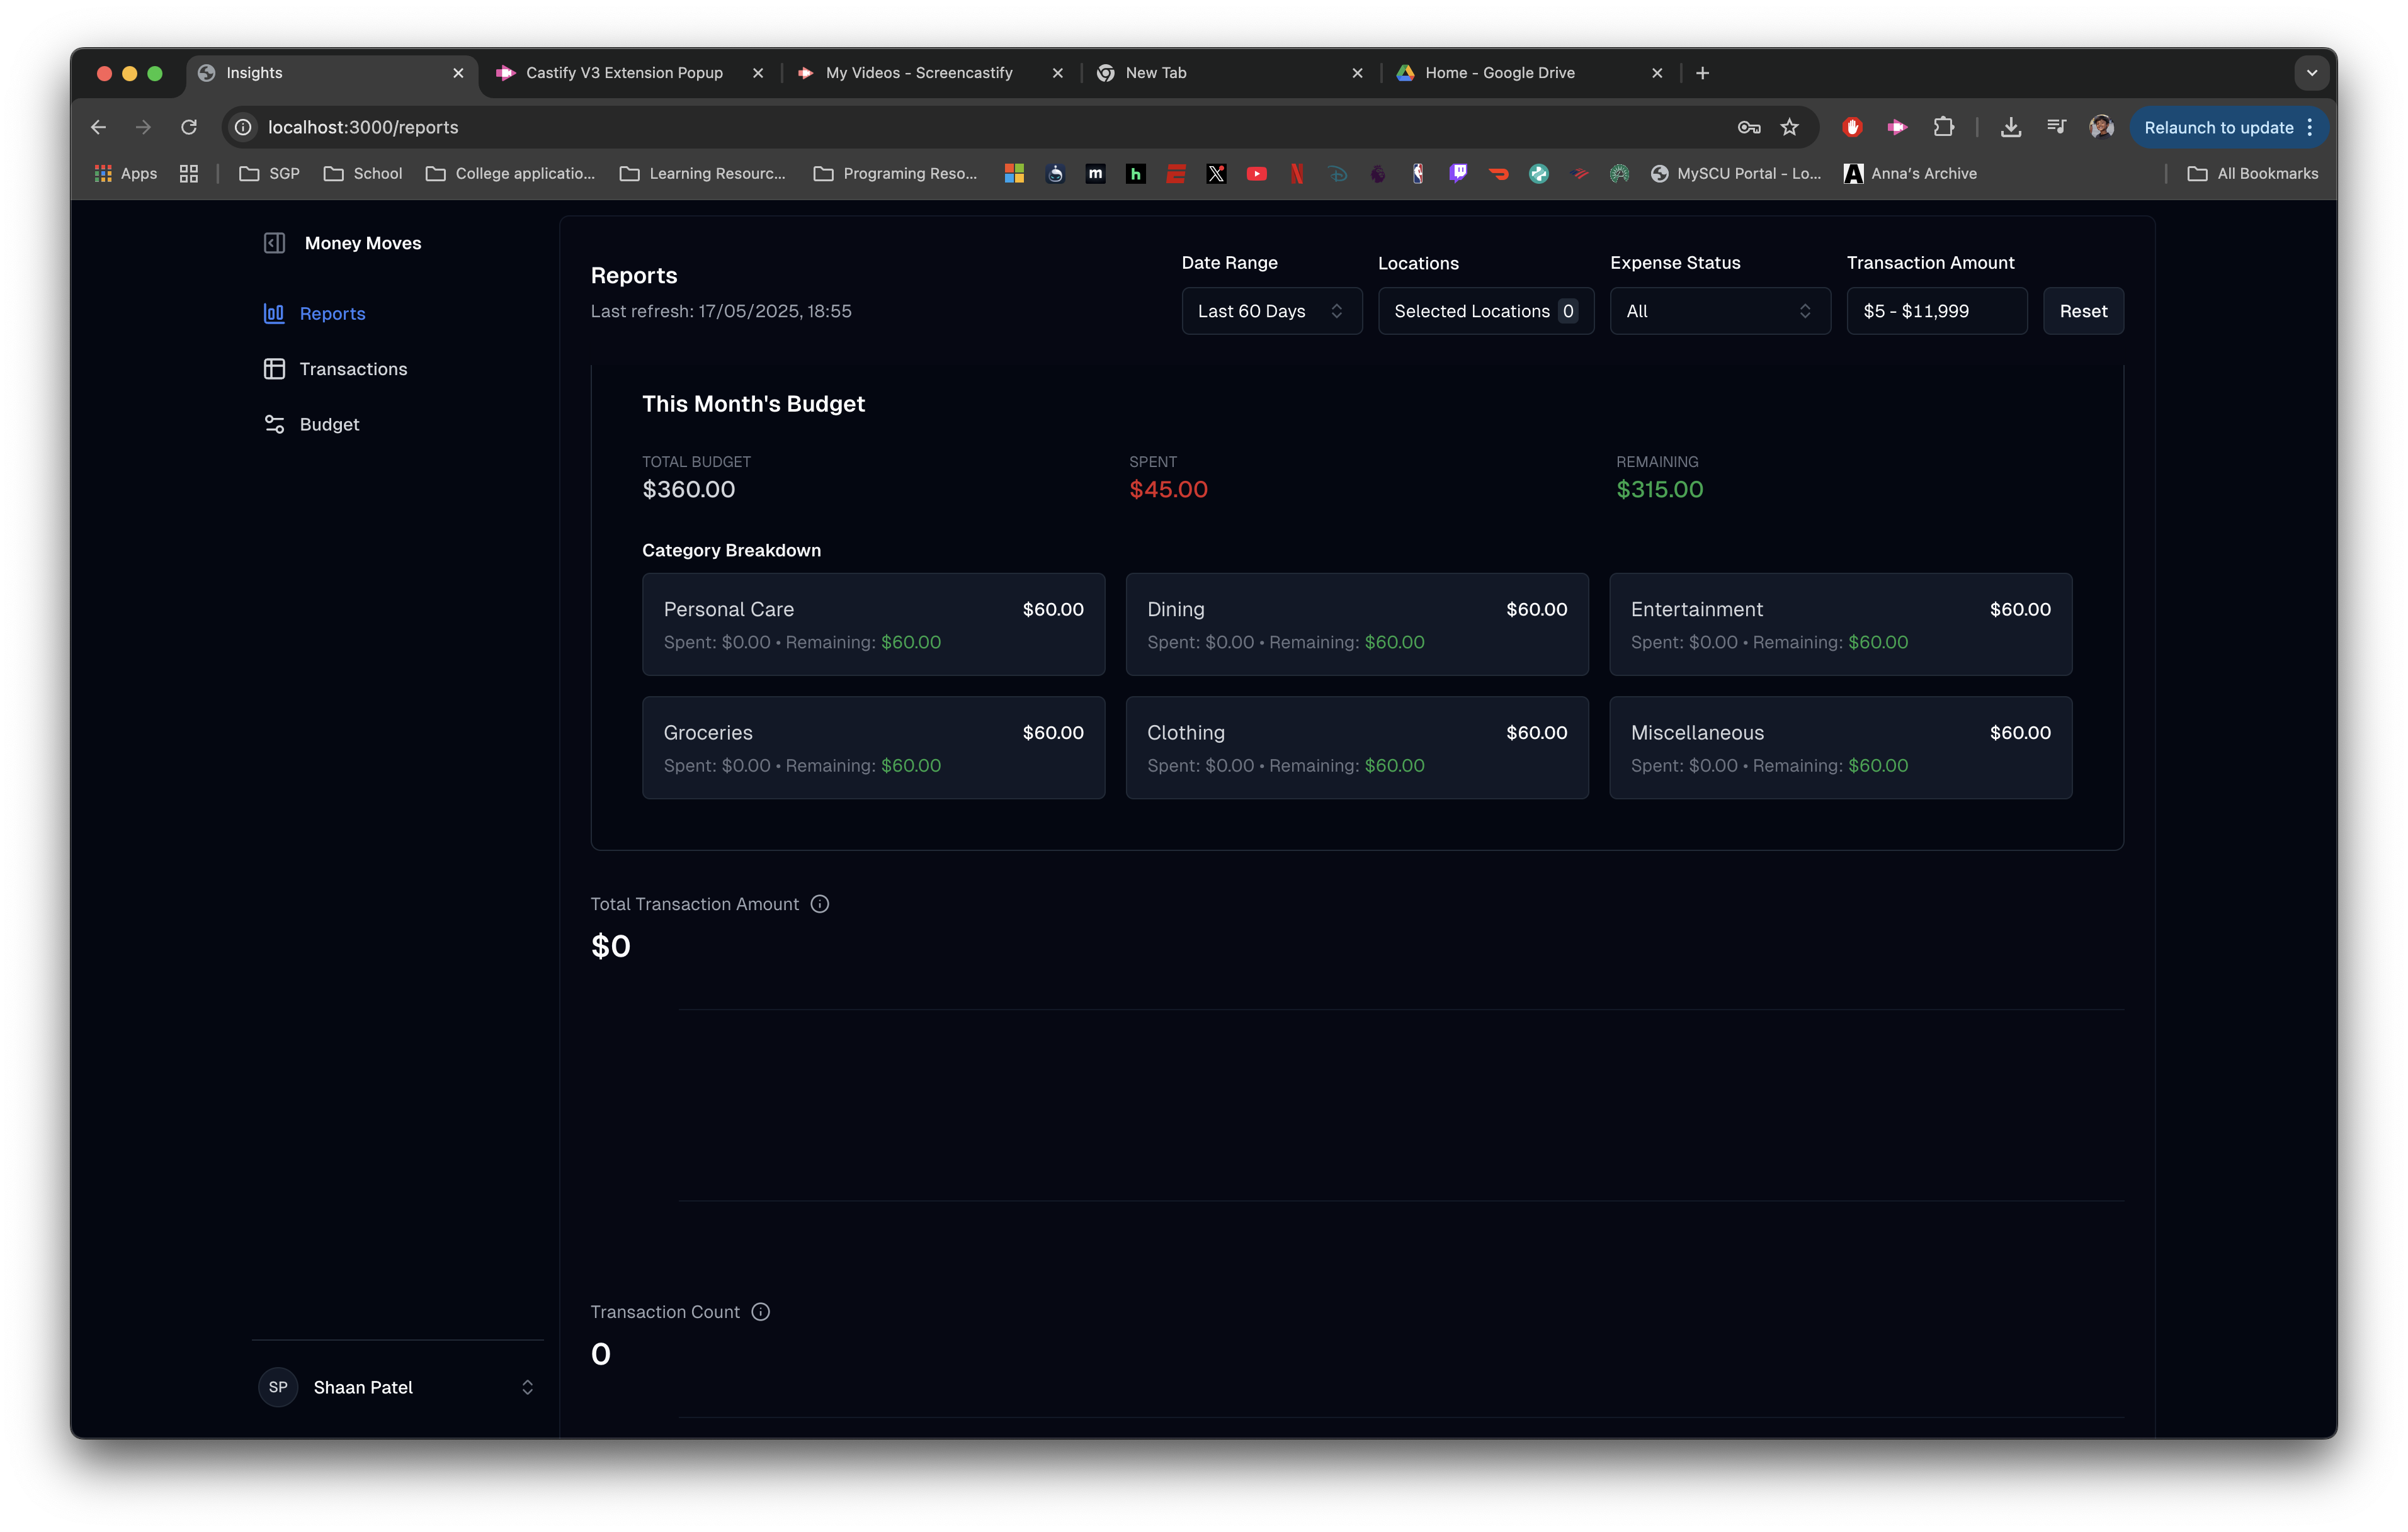
Task: Click info icon beside Transaction Count
Action: pyautogui.click(x=761, y=1311)
